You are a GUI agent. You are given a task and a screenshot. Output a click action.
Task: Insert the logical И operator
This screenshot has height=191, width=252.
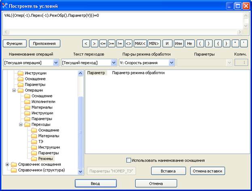(x=167, y=43)
